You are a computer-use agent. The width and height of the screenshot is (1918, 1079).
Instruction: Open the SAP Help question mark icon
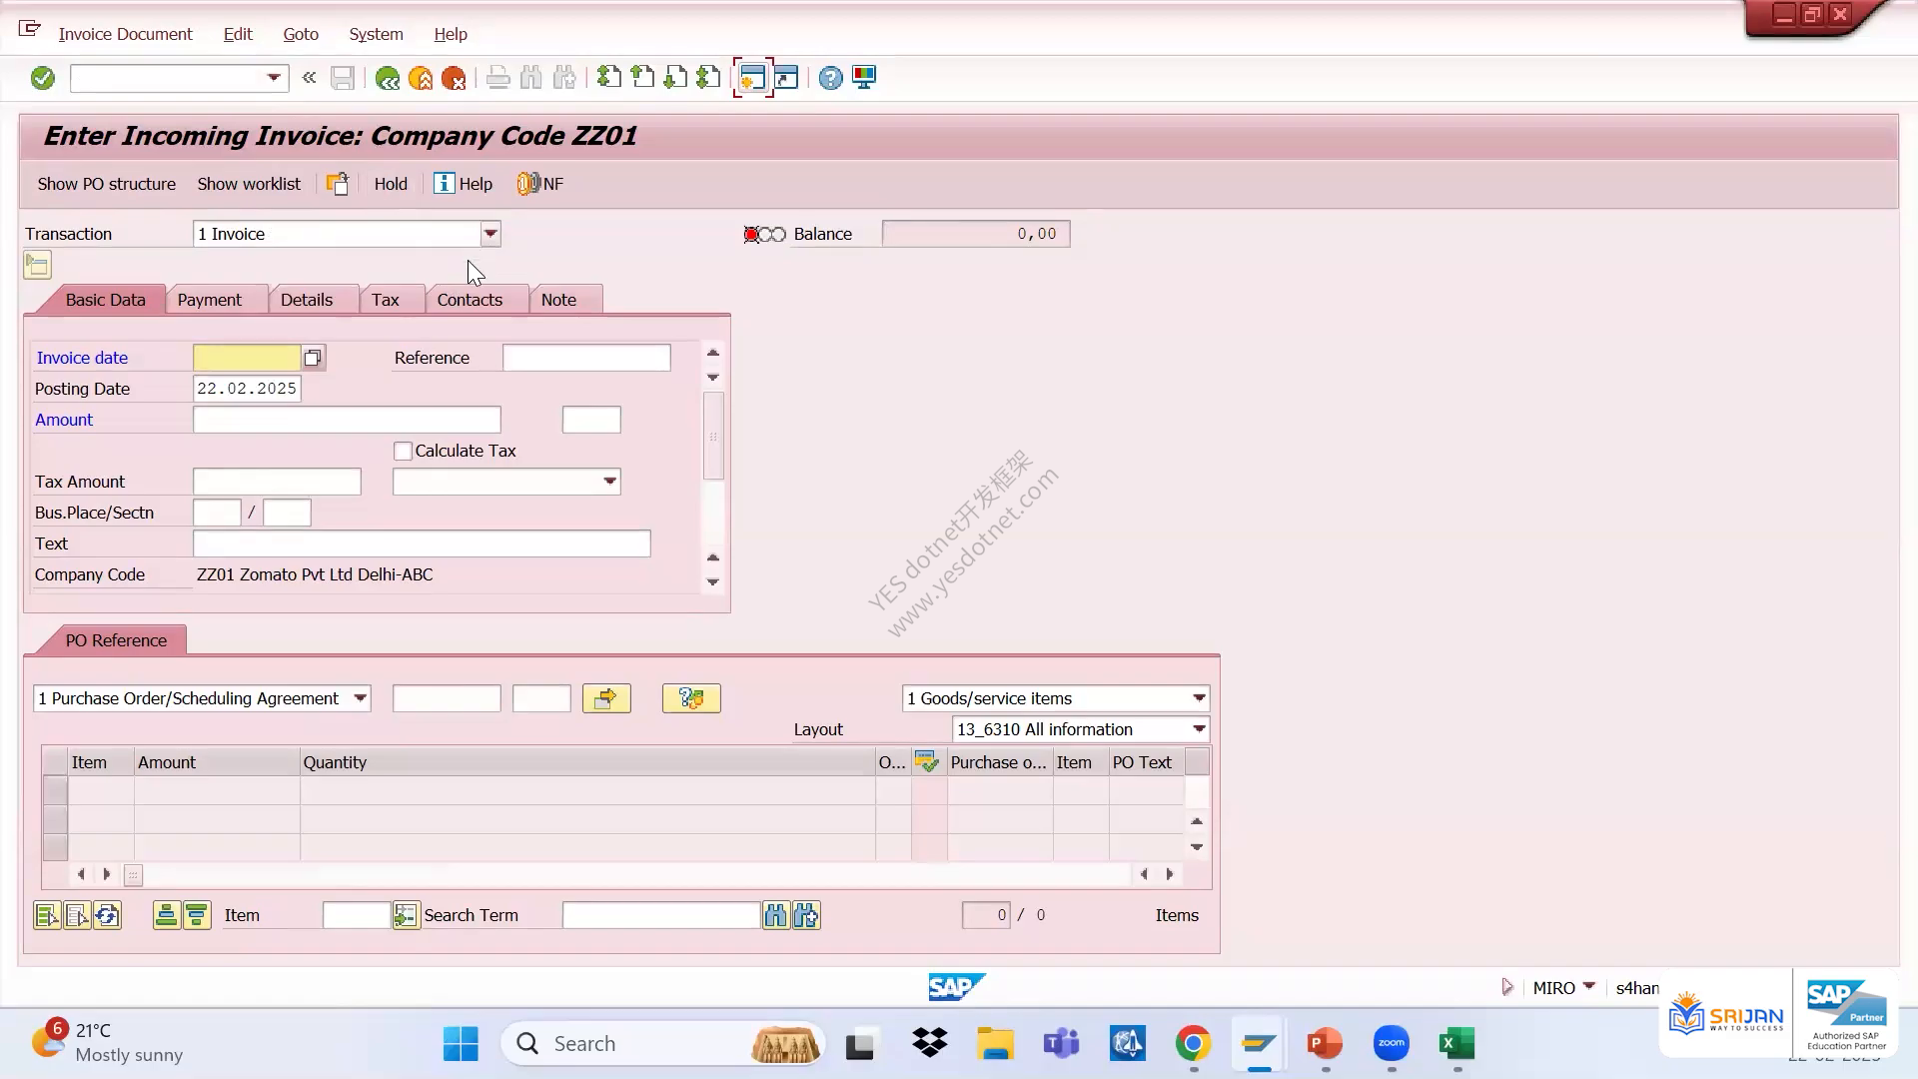(x=830, y=78)
